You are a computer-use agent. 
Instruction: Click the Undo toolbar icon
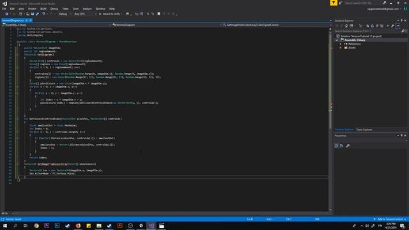click(43, 14)
